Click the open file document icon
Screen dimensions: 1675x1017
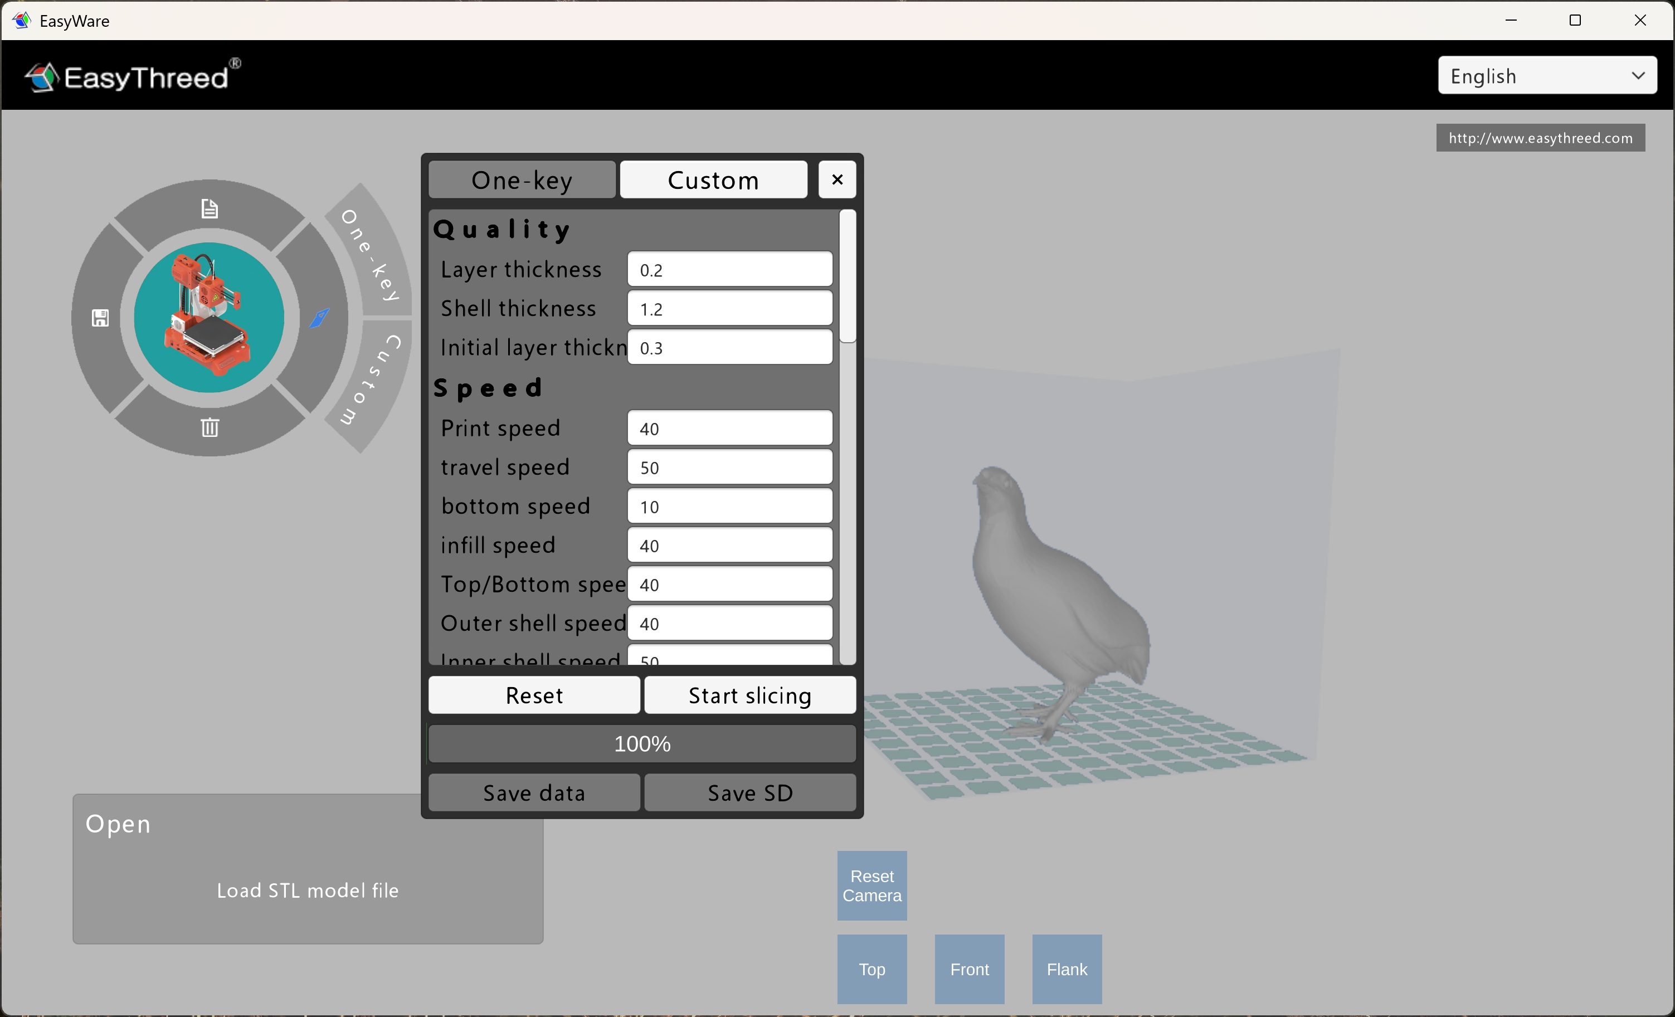pos(210,208)
